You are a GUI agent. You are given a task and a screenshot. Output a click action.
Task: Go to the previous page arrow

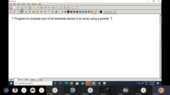(x=46, y=8)
